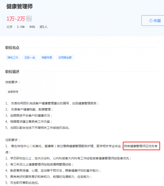Click the 招1人 headcount label
Image resolution: width=164 pixels, height=186 pixels.
pyautogui.click(x=44, y=27)
